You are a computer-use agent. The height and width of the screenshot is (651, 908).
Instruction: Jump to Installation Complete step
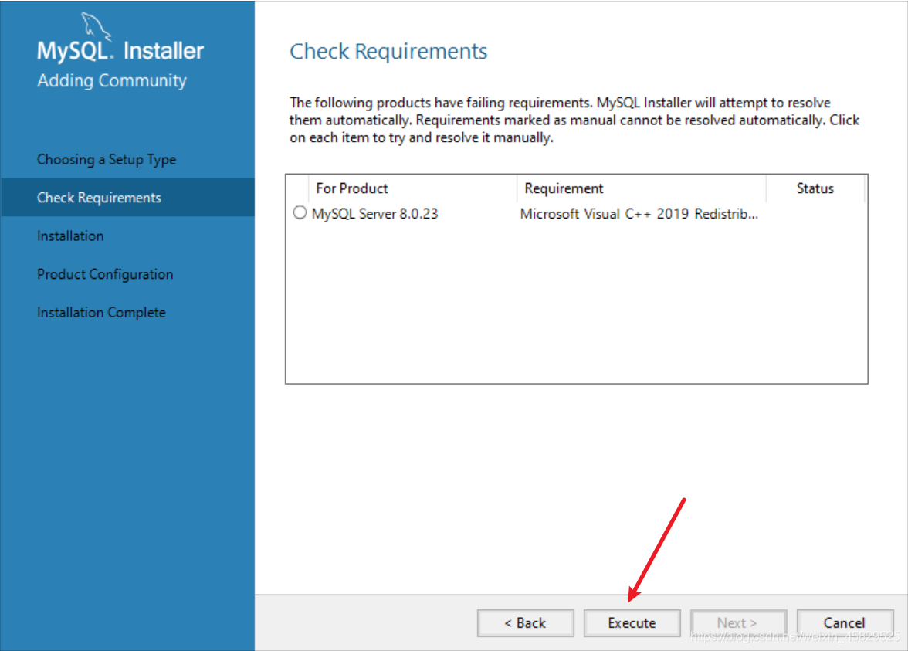tap(101, 312)
